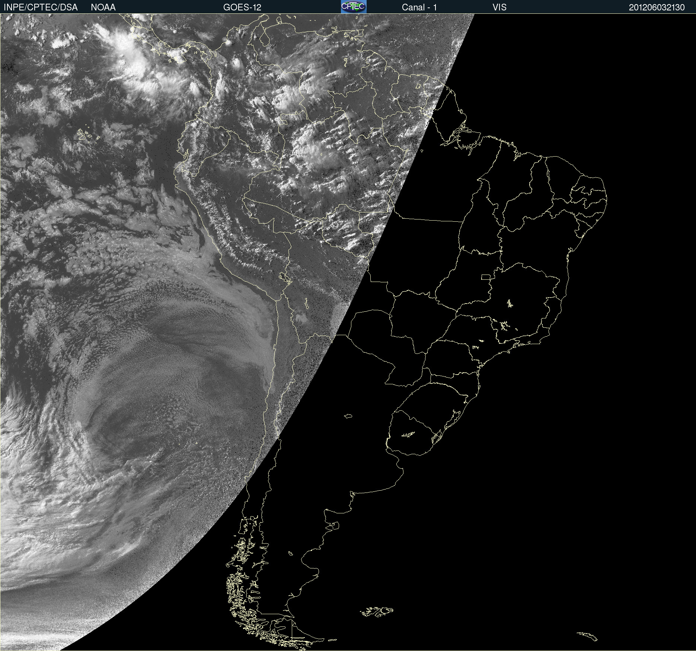This screenshot has width=696, height=651.
Task: Click the 201206032130 timestamp
Action: click(x=657, y=7)
